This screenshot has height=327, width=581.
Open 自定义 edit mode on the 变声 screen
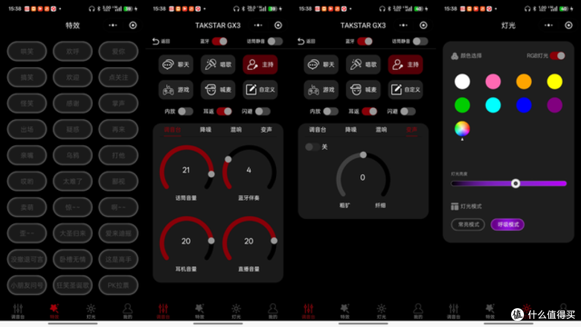click(406, 90)
